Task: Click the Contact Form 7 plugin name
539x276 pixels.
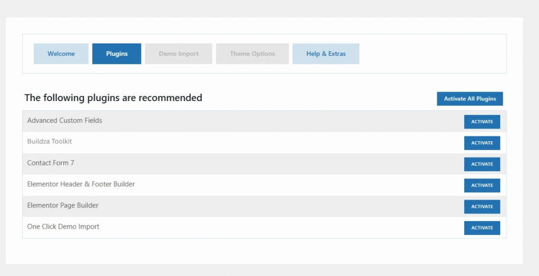Action: click(51, 163)
